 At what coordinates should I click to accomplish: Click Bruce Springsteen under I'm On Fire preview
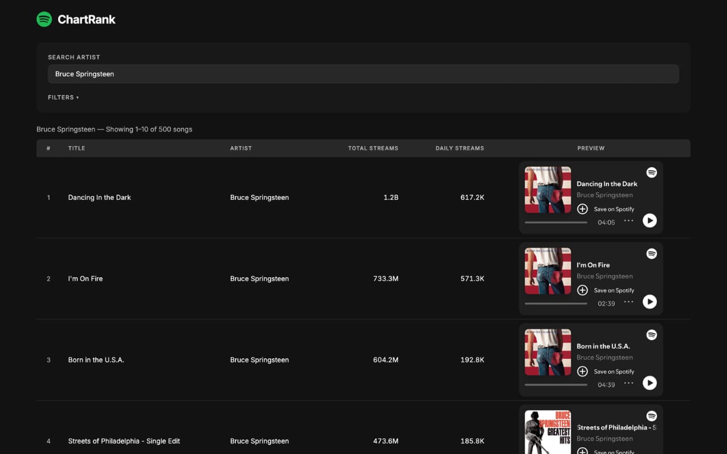tap(605, 276)
